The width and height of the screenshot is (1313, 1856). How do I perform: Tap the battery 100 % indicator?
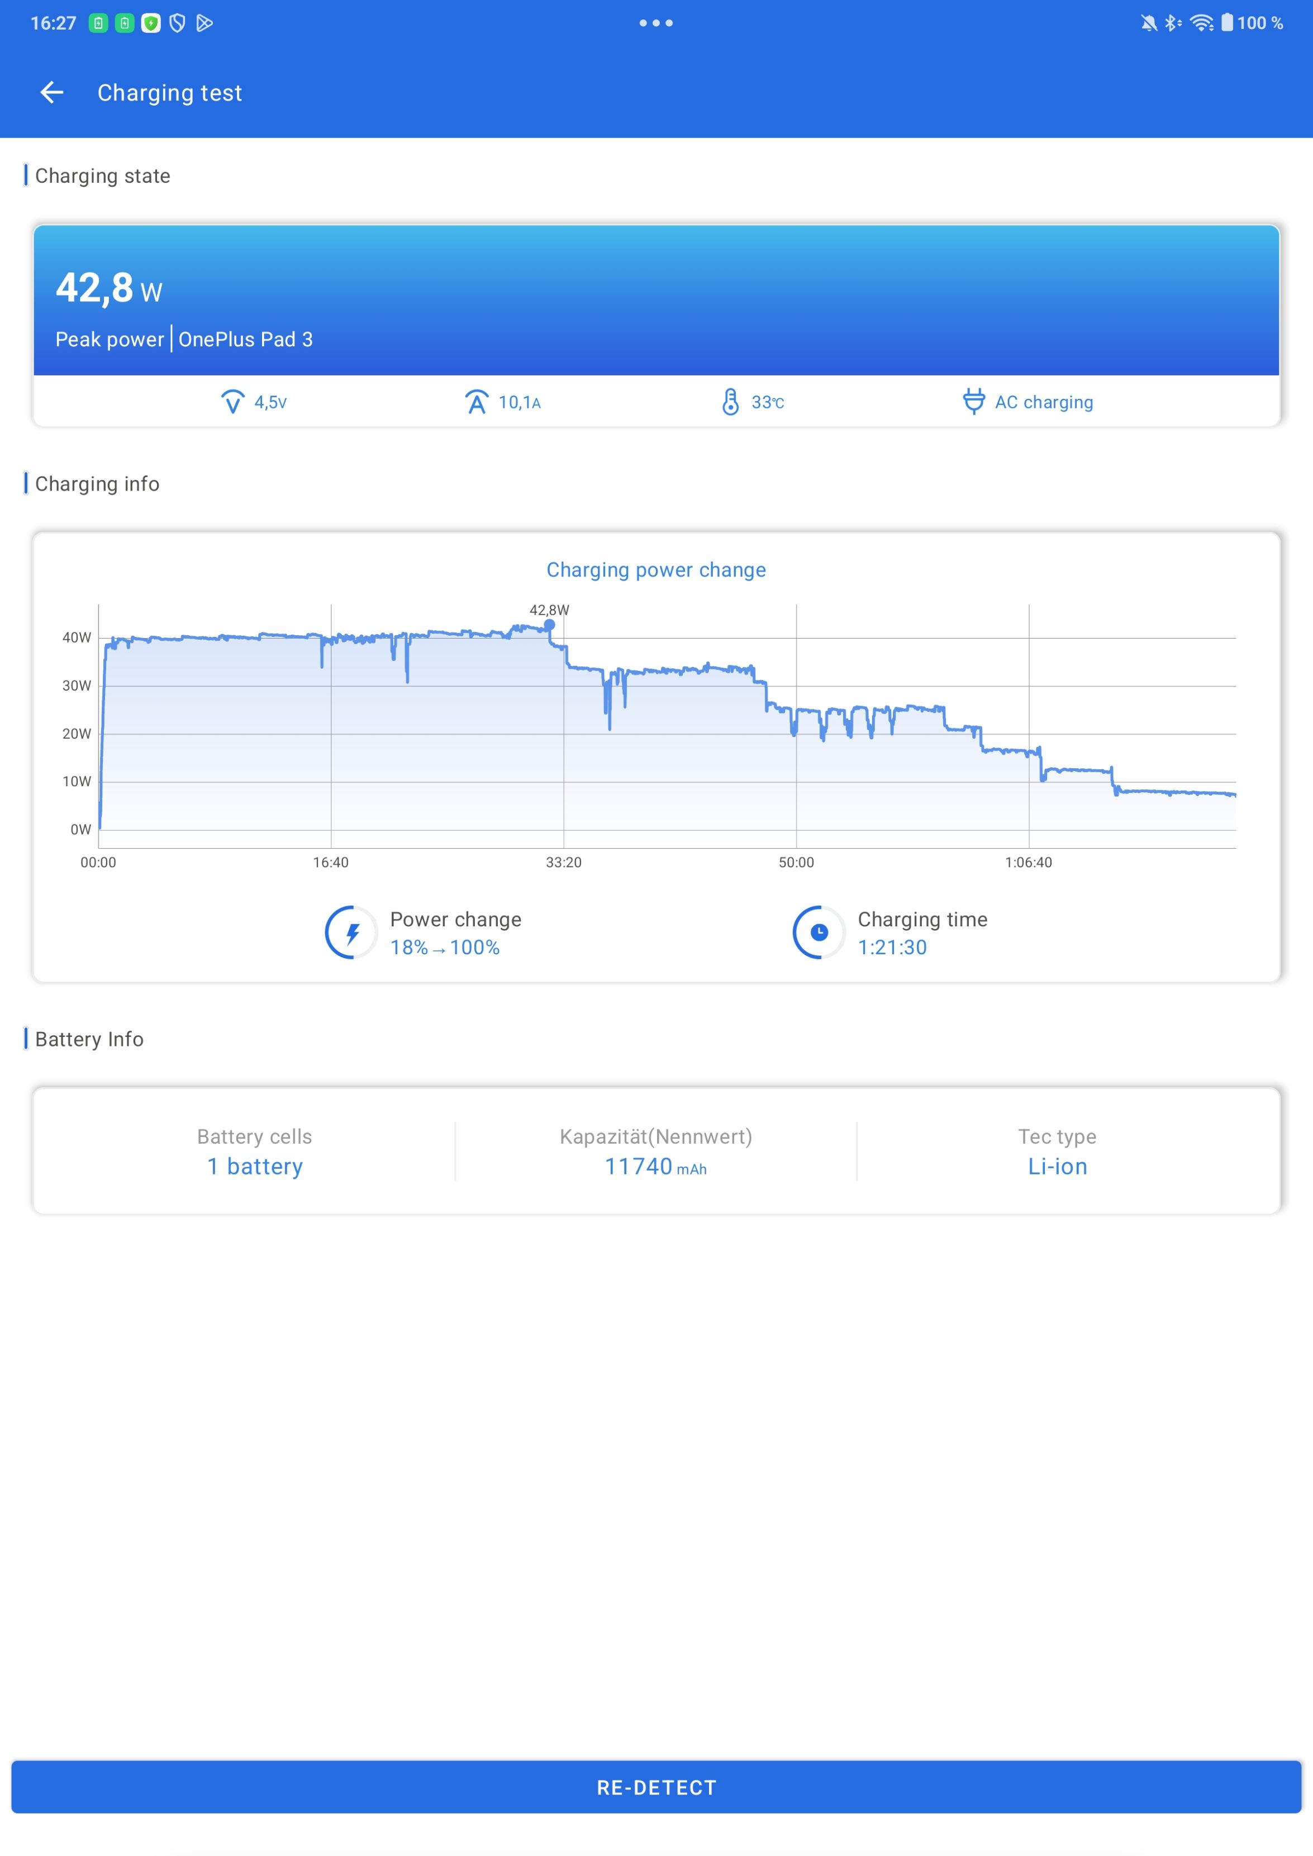coord(1252,23)
